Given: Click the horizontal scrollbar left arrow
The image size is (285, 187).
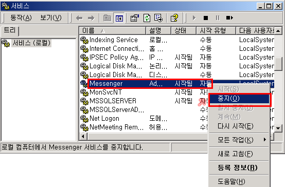Looking at the screenshot, I should click(83, 136).
